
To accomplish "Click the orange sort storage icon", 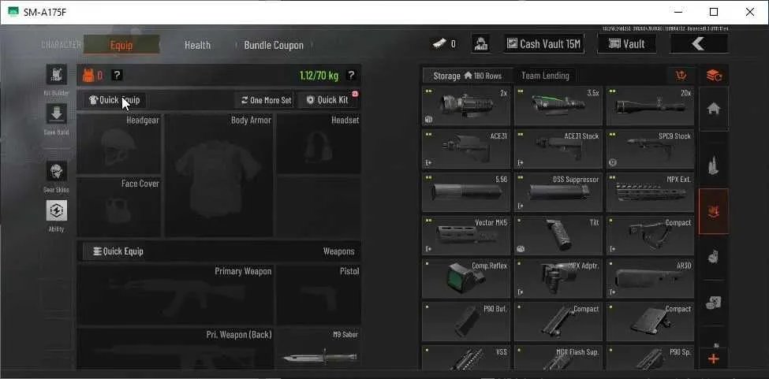I will point(681,76).
